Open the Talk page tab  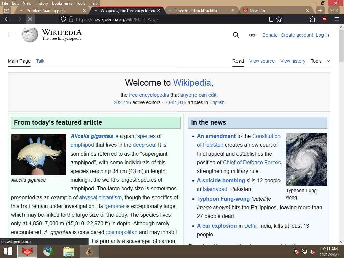(40, 61)
